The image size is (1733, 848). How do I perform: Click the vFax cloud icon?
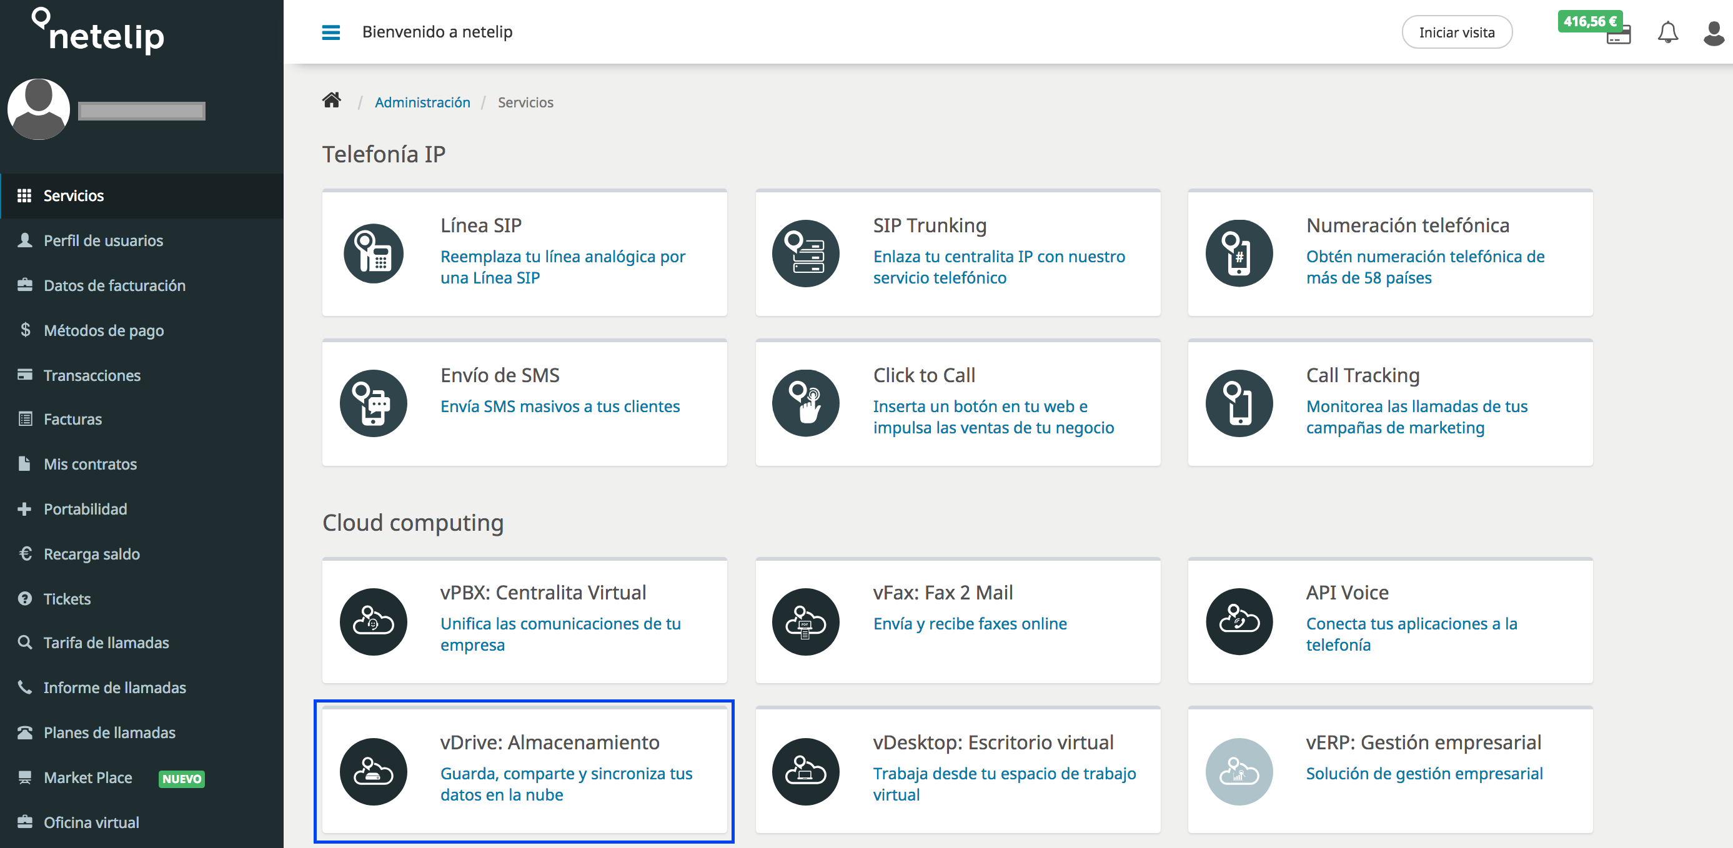[x=805, y=621]
